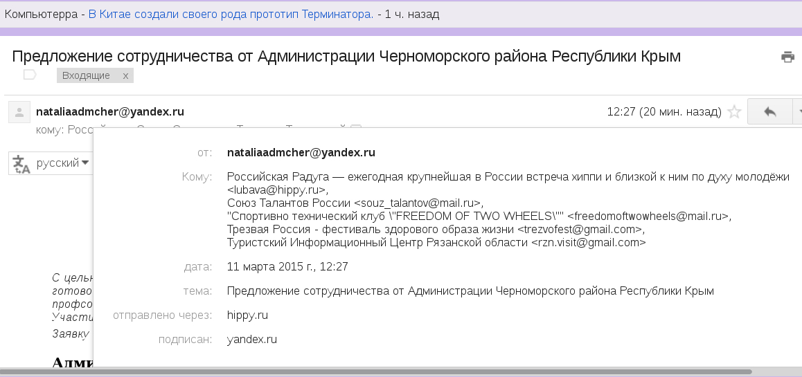Toggle the importance marker under the subject

click(30, 75)
